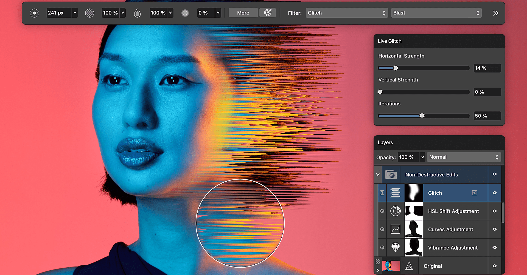Click the HSL Shift Adjustment layer icon
The width and height of the screenshot is (527, 275).
tap(395, 211)
